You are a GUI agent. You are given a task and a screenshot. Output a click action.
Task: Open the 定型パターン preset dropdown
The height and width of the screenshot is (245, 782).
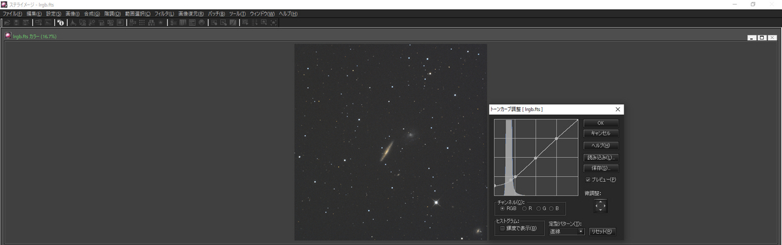point(566,231)
